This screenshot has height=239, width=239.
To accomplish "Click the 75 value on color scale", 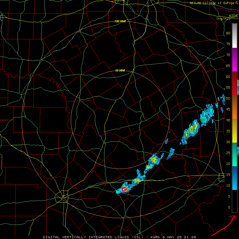I will pyautogui.click(x=228, y=44).
